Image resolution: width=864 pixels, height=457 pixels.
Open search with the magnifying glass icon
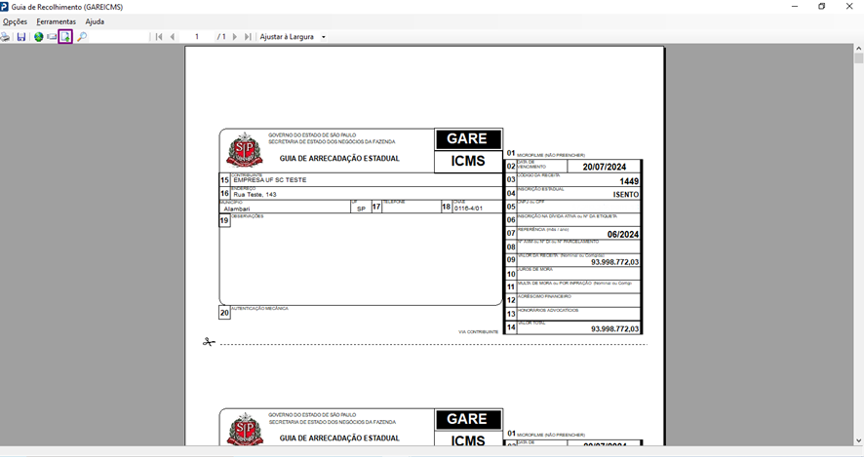point(82,37)
